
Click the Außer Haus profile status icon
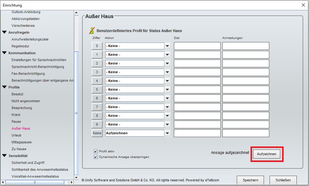point(92,31)
